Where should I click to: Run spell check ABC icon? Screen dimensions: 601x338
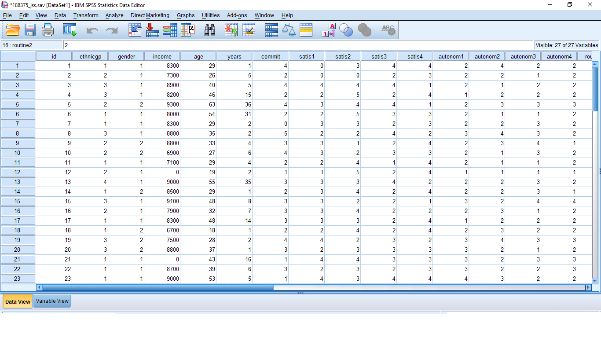[x=388, y=30]
